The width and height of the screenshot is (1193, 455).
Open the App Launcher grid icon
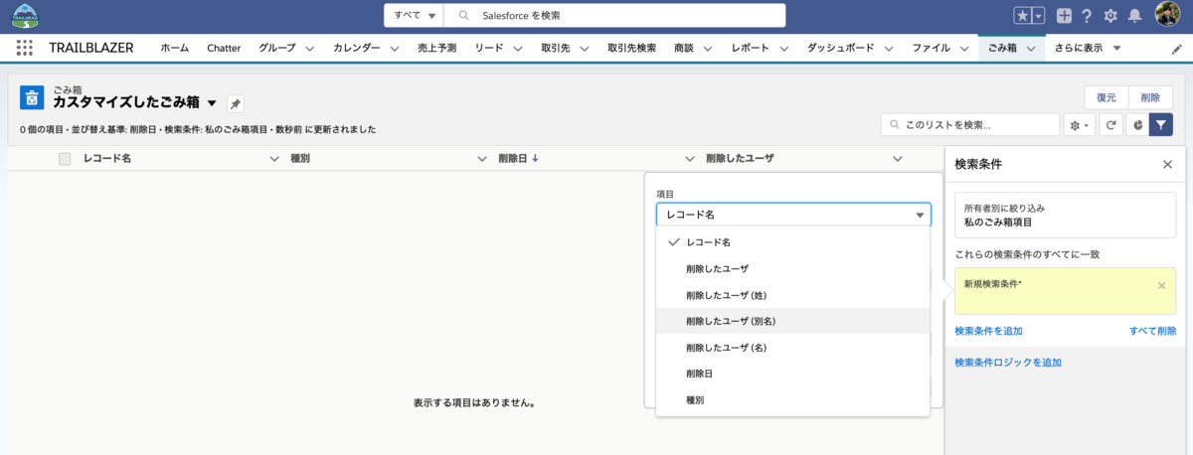[25, 48]
